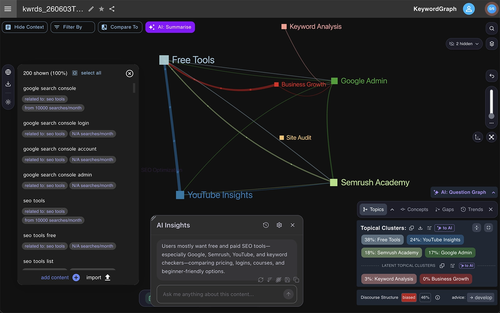Click list-options icon beside Topical Clusters

point(429,228)
